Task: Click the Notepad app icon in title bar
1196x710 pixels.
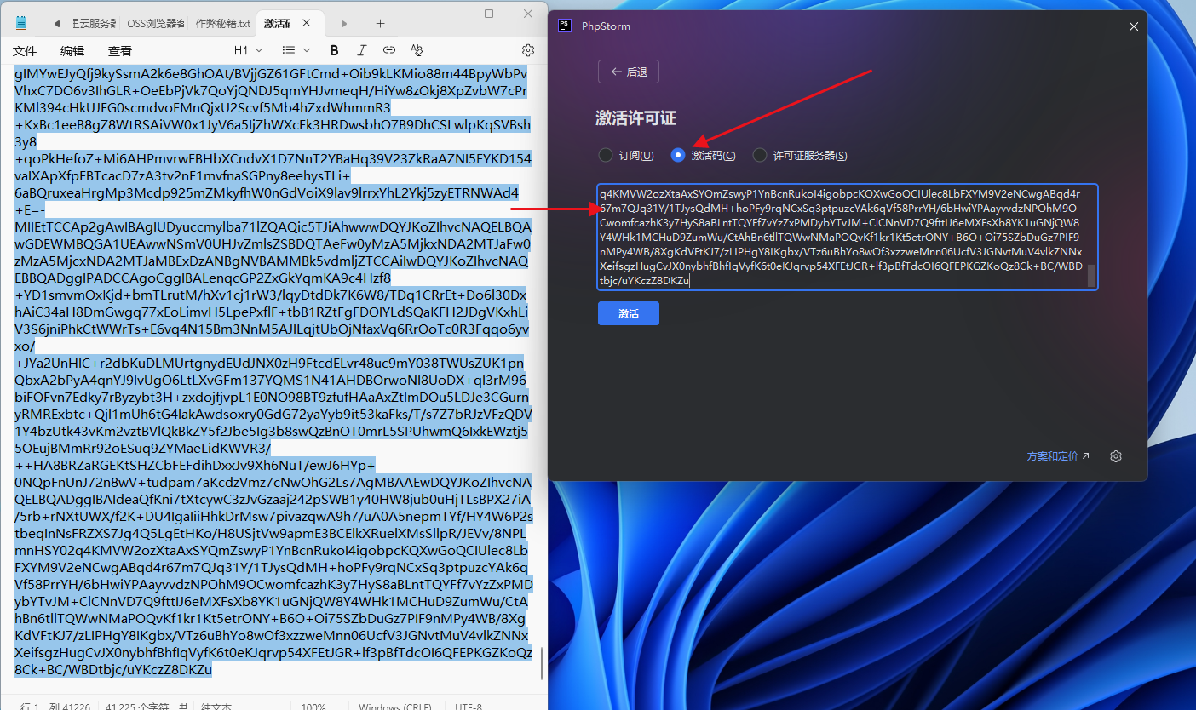Action: tap(20, 23)
